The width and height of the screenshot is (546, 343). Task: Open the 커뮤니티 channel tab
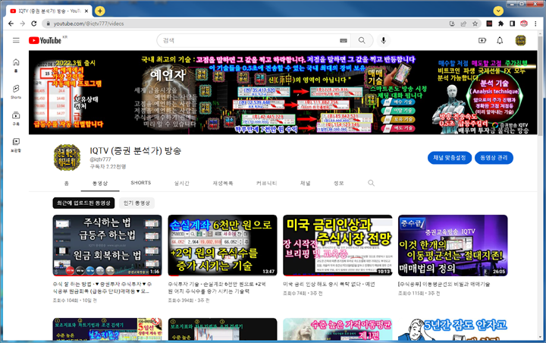(x=266, y=184)
